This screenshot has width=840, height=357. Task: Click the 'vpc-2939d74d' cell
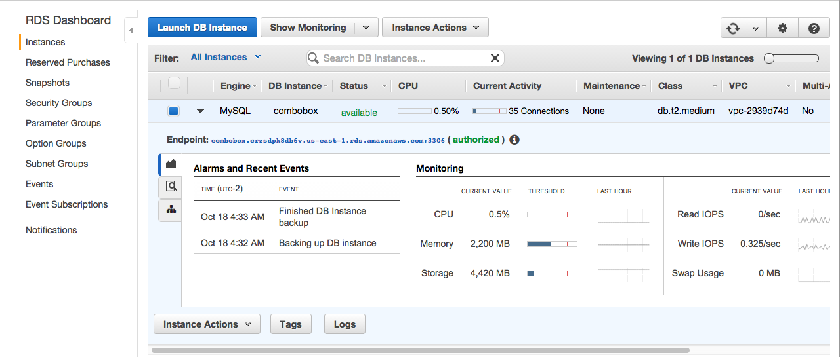(x=758, y=111)
